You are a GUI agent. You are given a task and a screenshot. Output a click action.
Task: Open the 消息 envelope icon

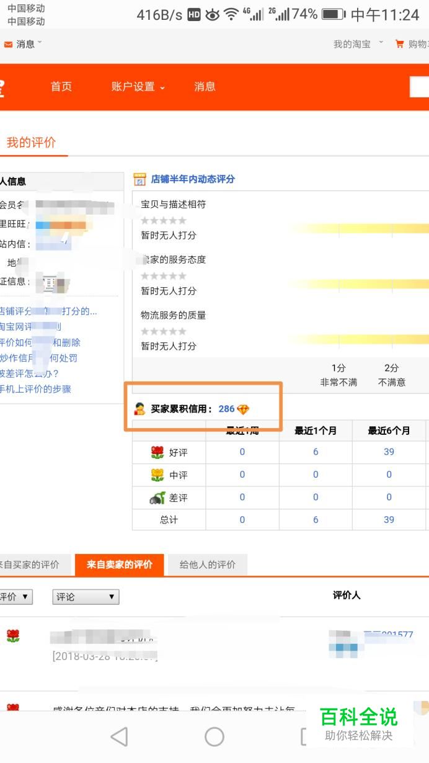tap(8, 45)
